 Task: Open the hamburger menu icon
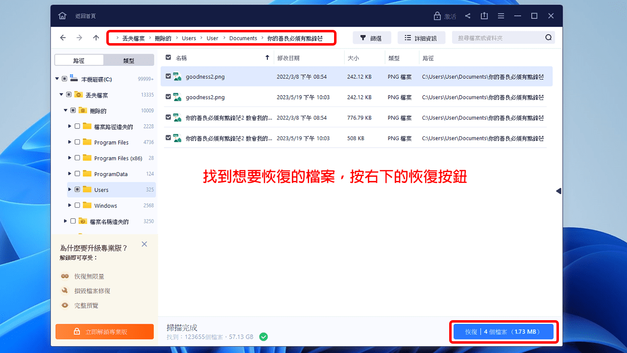(x=501, y=15)
